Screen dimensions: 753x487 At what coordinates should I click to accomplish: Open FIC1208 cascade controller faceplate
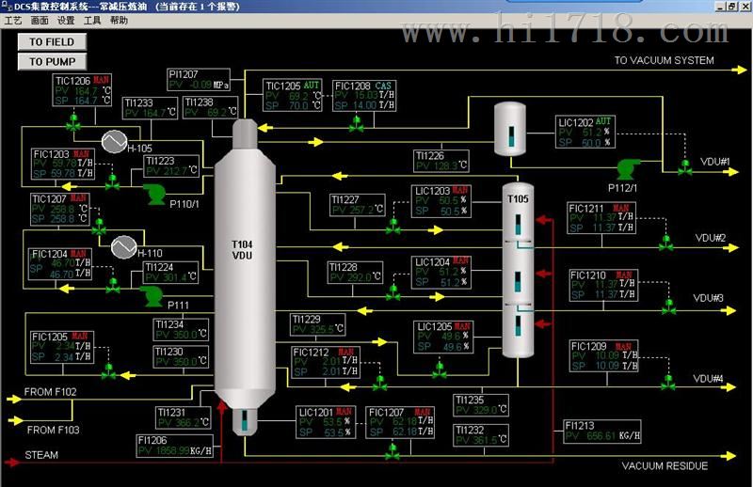pos(364,96)
